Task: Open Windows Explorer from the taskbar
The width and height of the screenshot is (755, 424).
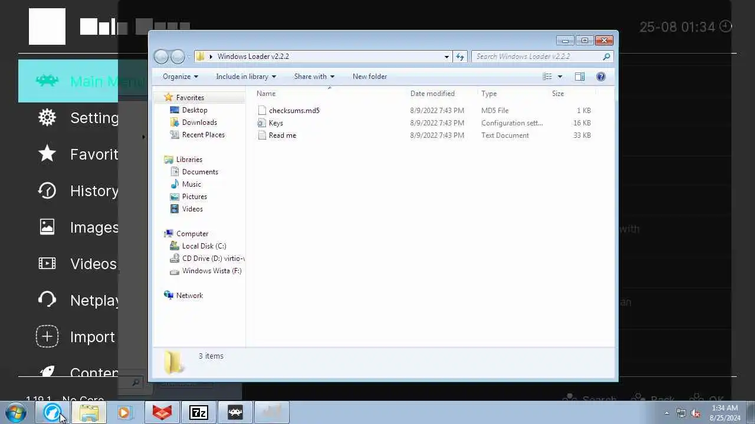Action: coord(89,413)
